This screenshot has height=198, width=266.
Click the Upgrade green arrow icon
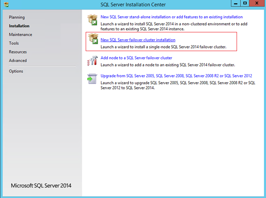coord(92,79)
